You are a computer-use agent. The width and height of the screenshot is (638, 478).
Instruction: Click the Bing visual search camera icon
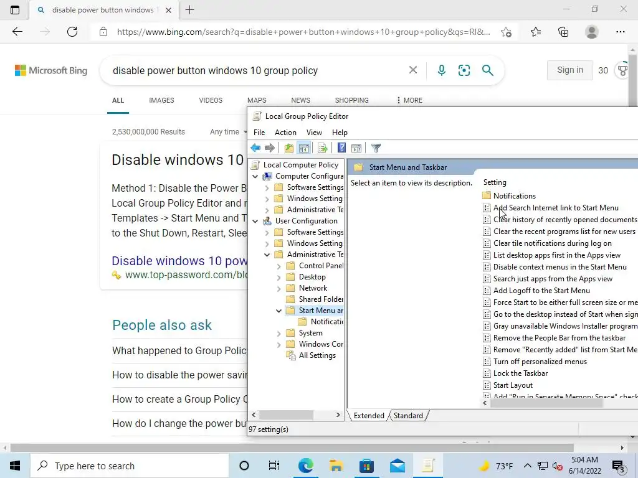464,70
